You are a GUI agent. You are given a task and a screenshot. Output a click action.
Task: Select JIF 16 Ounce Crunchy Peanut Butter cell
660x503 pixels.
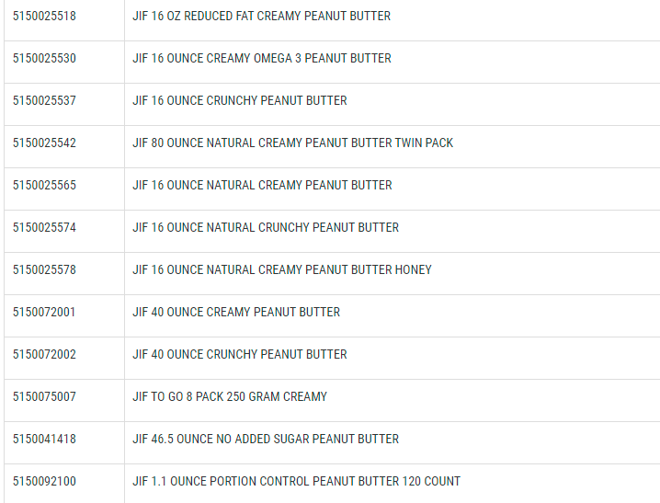click(239, 101)
